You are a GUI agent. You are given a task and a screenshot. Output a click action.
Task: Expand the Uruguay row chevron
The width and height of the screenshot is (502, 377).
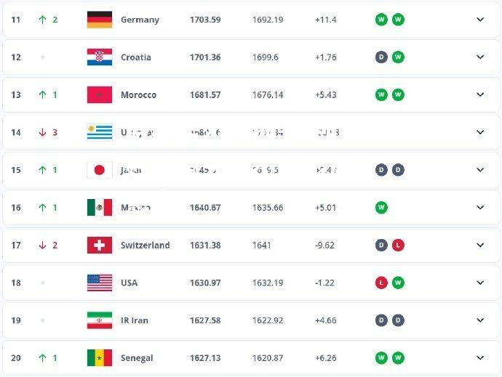pos(480,132)
